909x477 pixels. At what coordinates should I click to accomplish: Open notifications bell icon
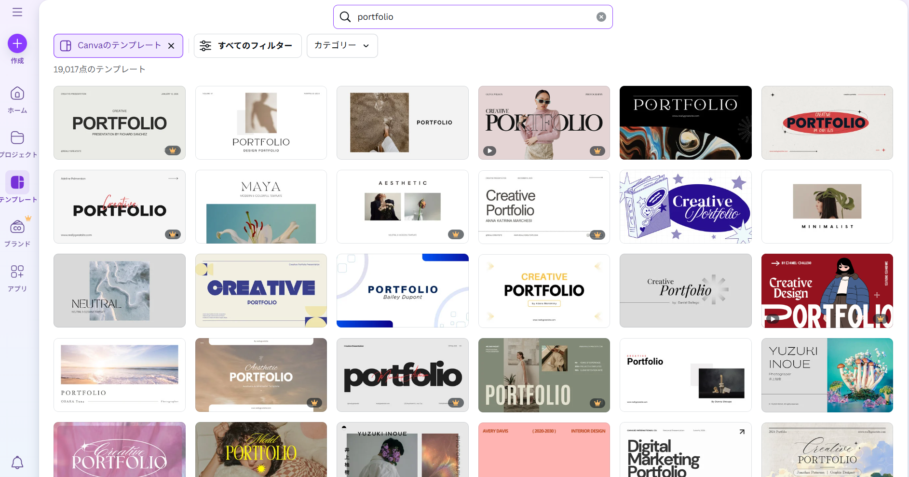[17, 463]
